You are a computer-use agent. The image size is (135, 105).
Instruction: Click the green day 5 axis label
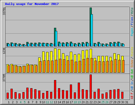25,102
